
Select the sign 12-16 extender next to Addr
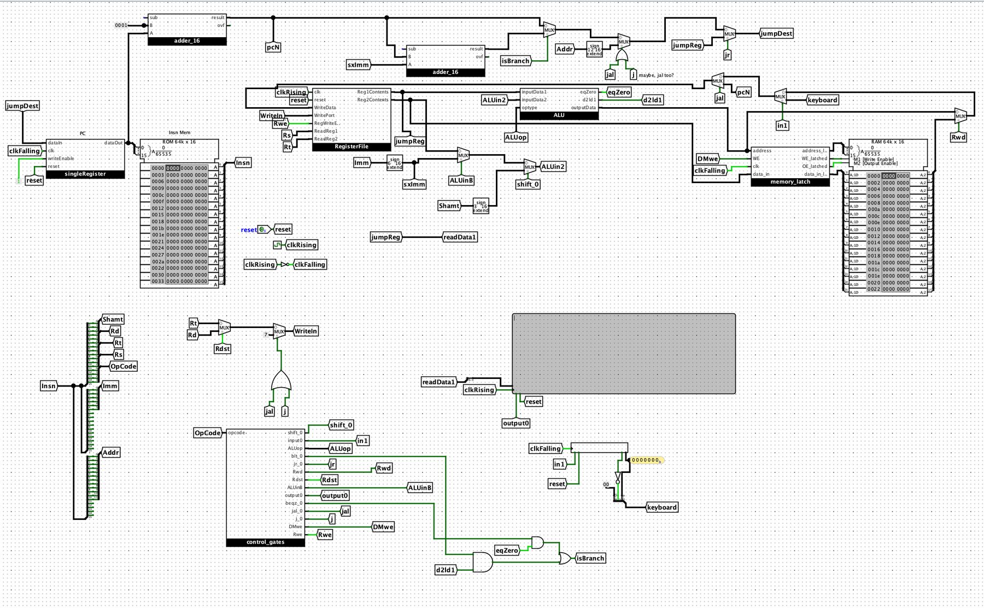point(594,49)
